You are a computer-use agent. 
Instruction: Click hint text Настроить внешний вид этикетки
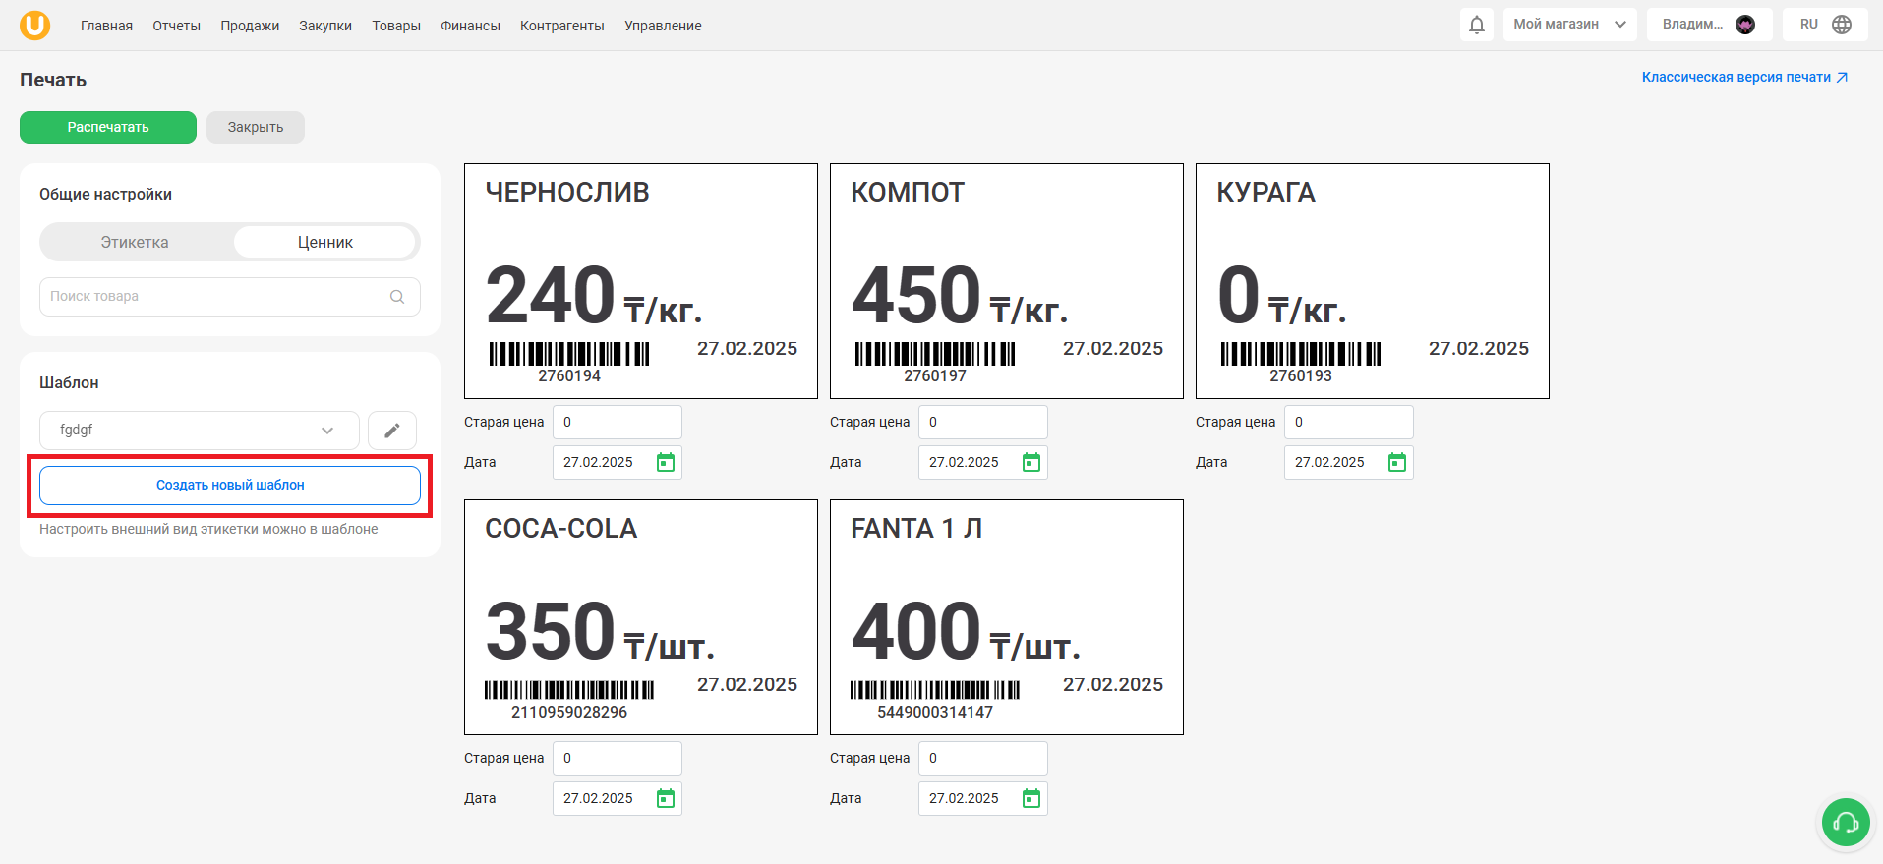pos(208,529)
